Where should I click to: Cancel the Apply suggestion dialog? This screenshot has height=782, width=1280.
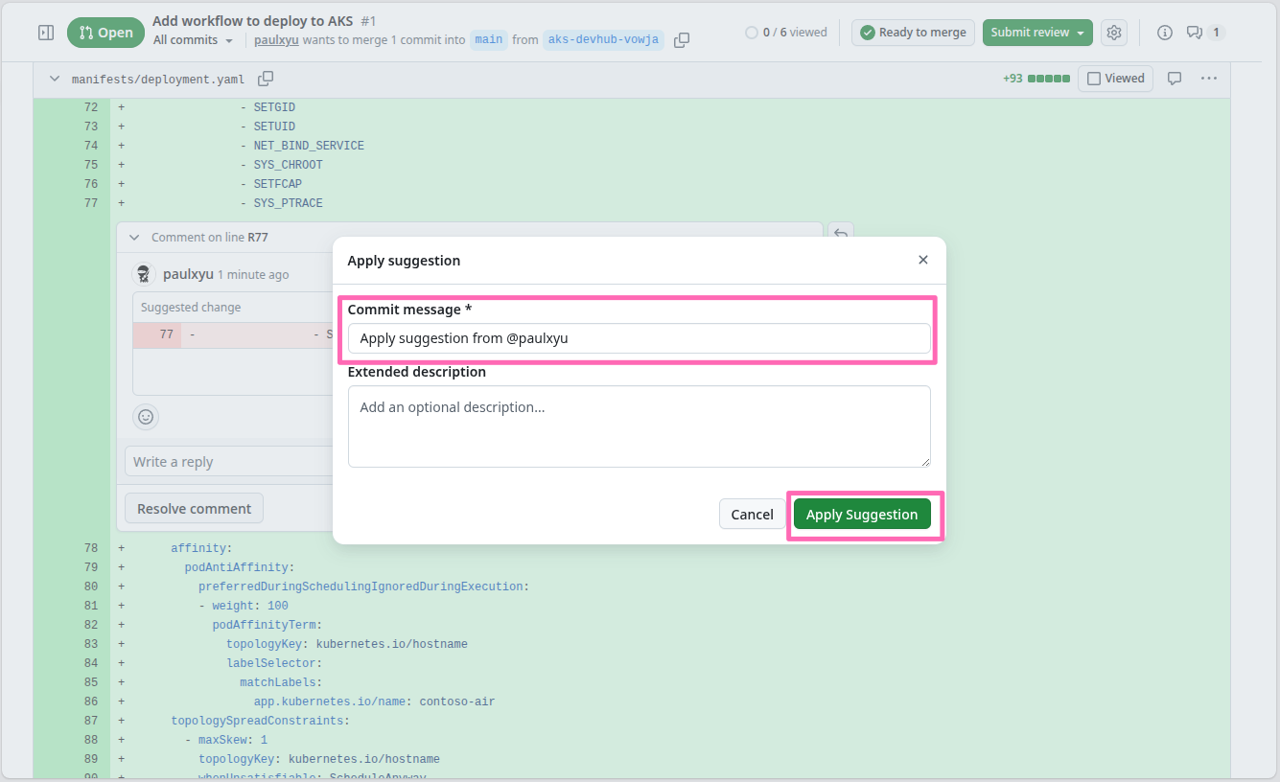[752, 515]
